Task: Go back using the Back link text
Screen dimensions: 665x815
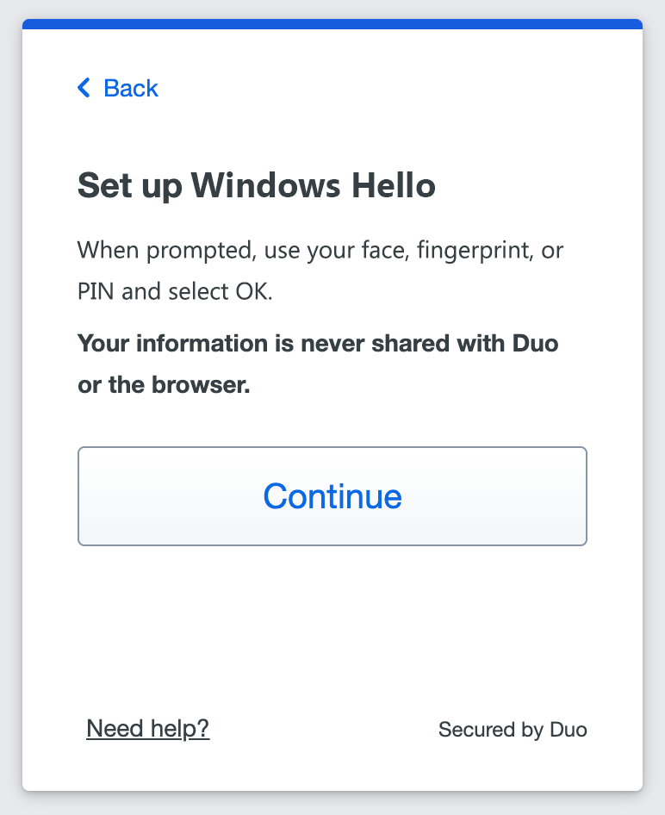Action: (x=131, y=88)
